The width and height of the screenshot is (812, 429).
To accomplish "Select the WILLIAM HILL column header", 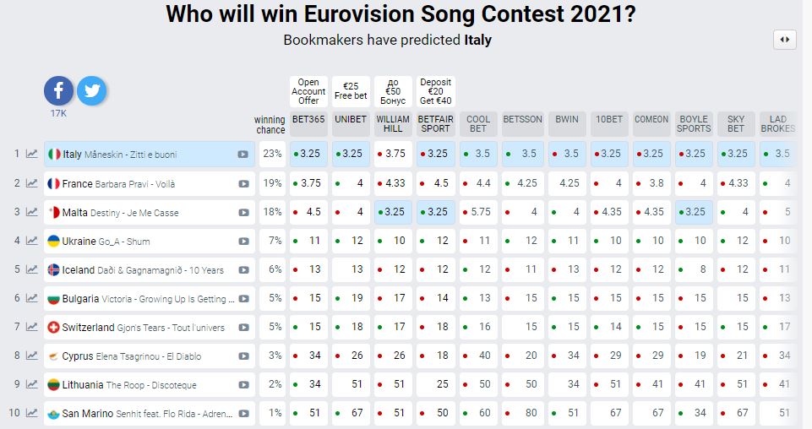I will coord(393,123).
